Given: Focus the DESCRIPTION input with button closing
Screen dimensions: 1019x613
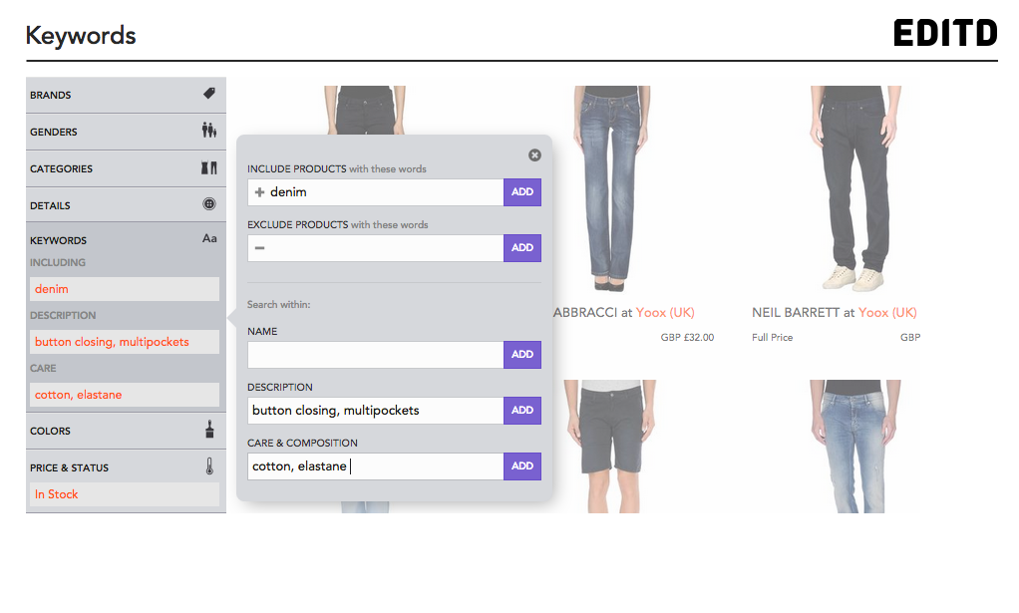Looking at the screenshot, I should tap(376, 411).
